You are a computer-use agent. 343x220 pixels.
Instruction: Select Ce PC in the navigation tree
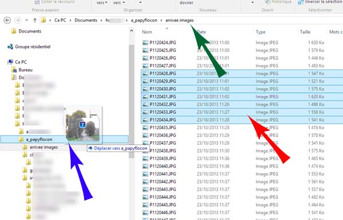(21, 62)
